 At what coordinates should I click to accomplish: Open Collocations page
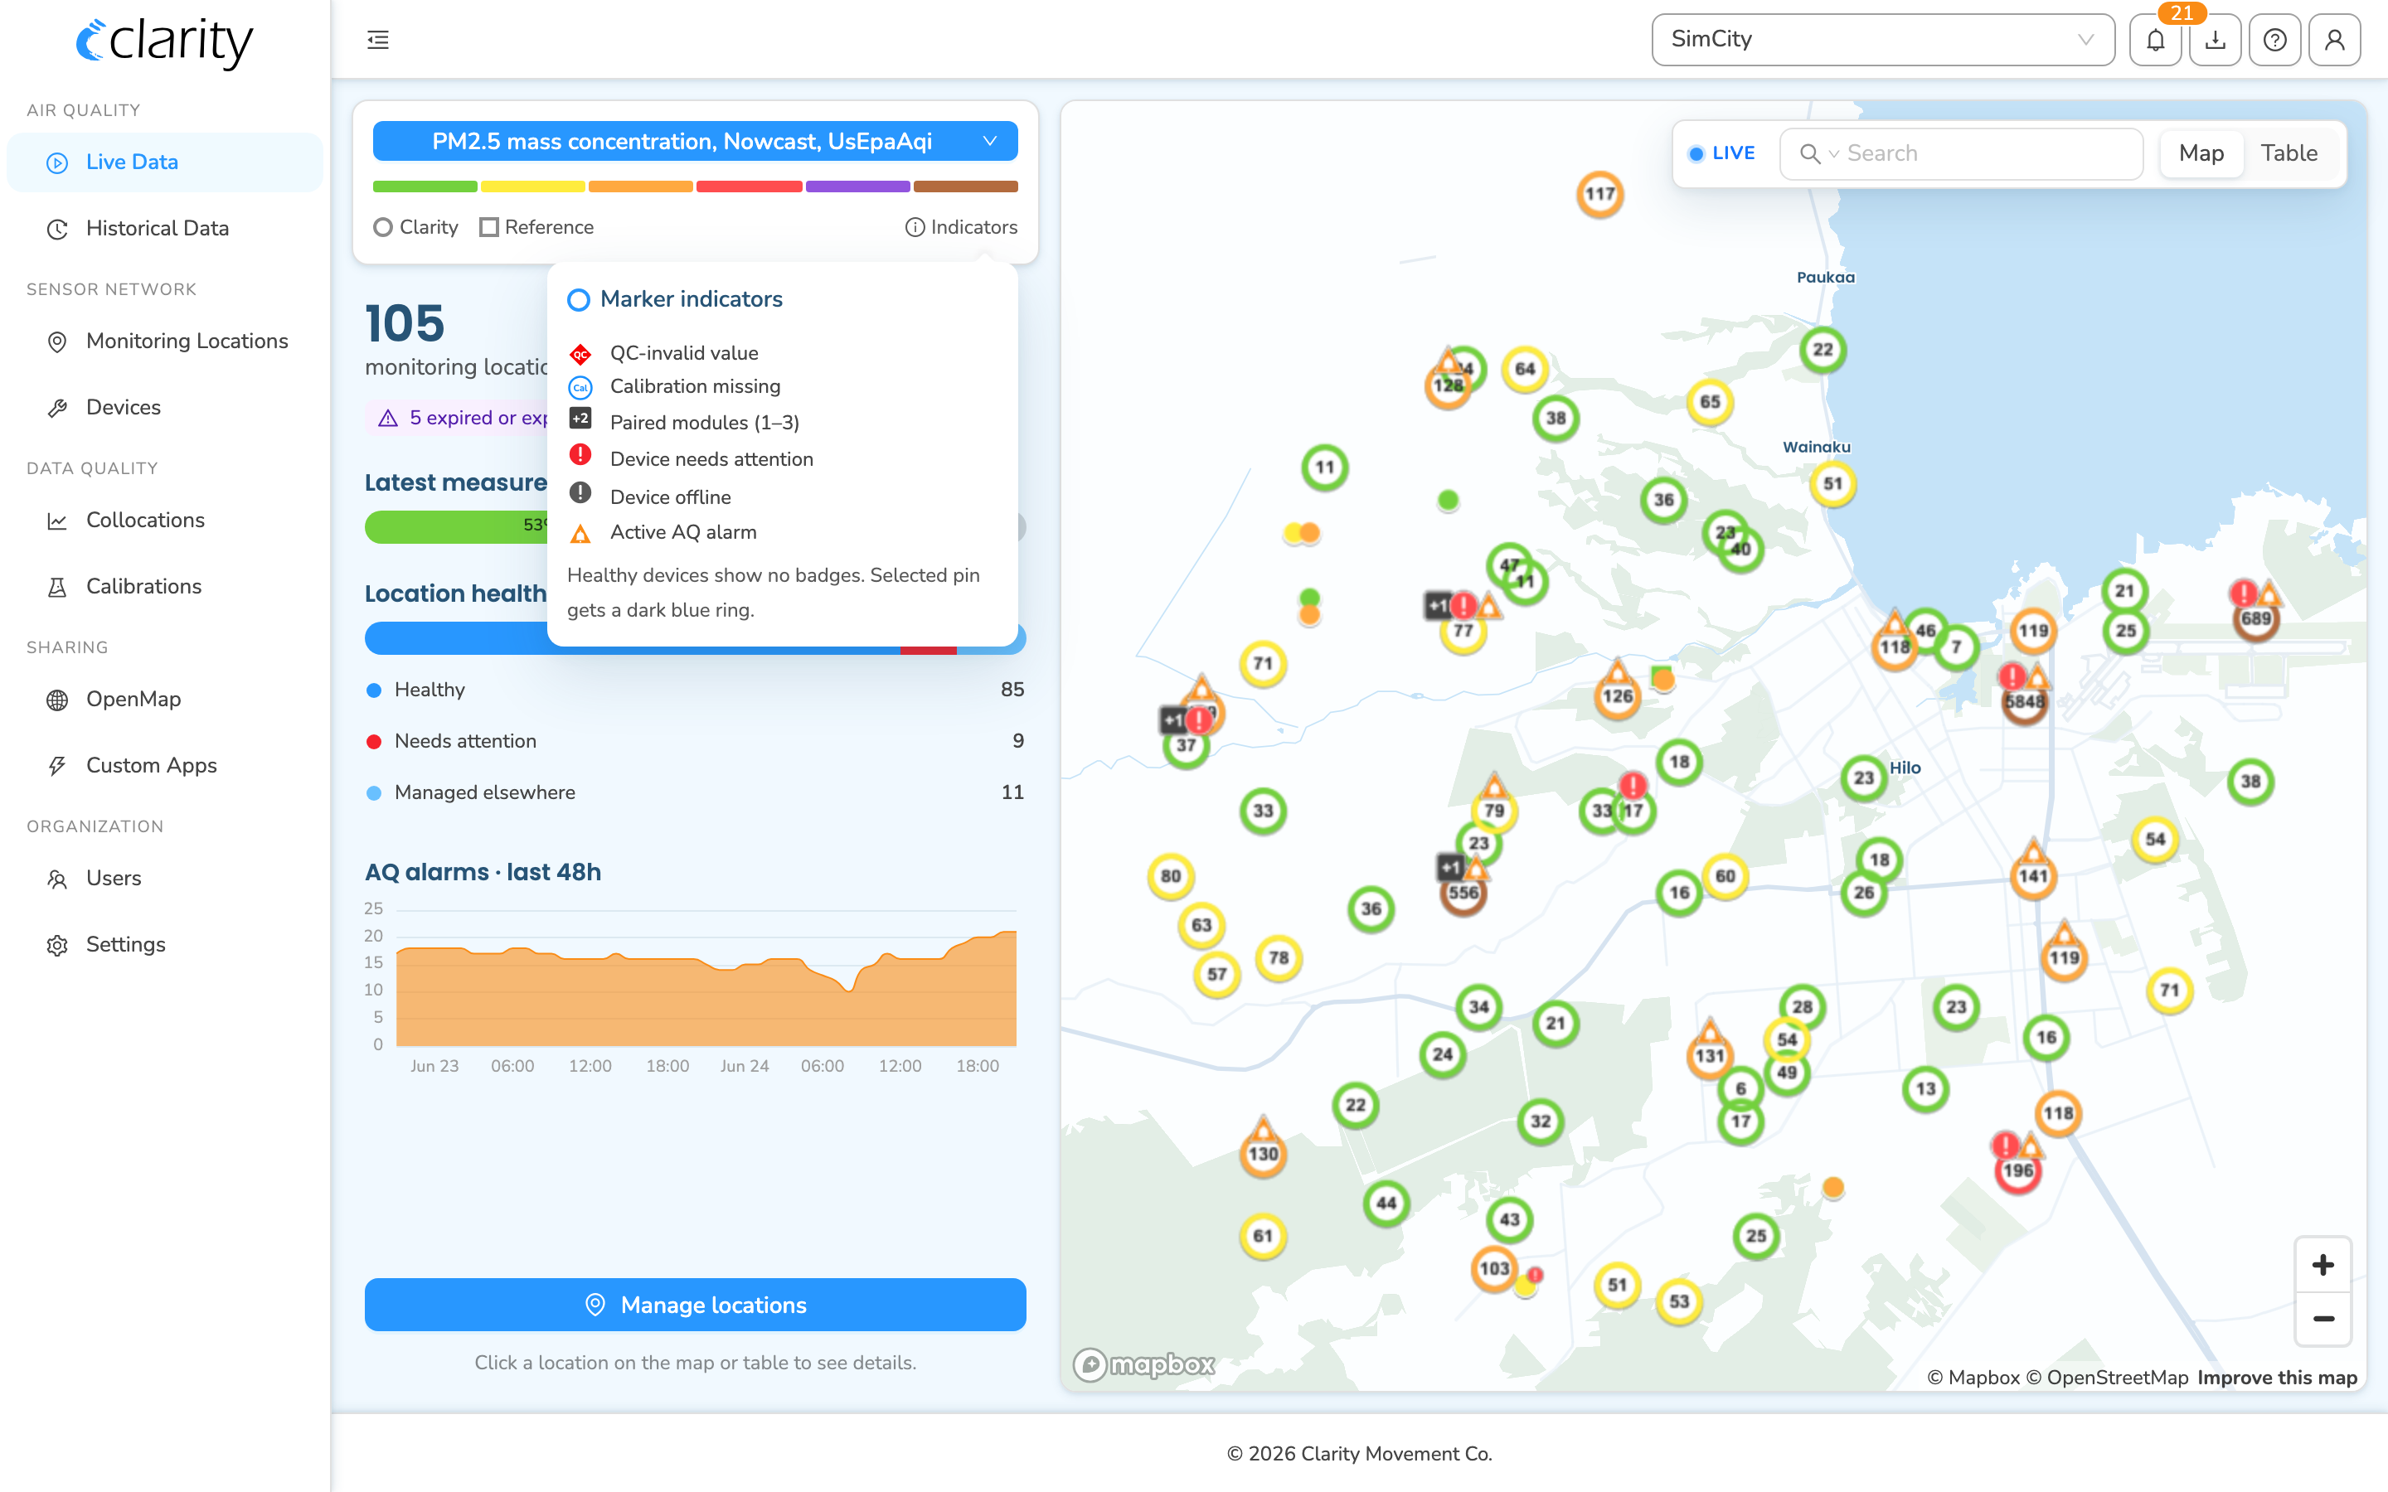click(x=165, y=520)
